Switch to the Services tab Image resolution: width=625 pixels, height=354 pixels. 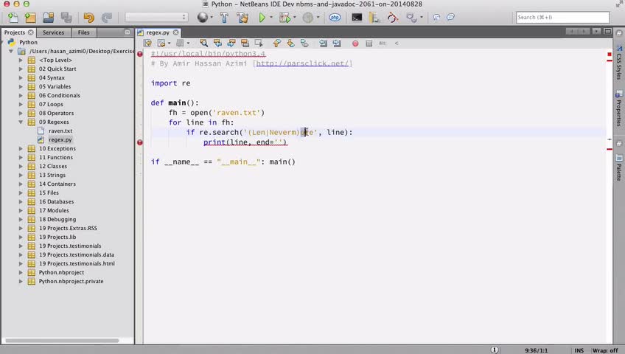[x=53, y=32]
